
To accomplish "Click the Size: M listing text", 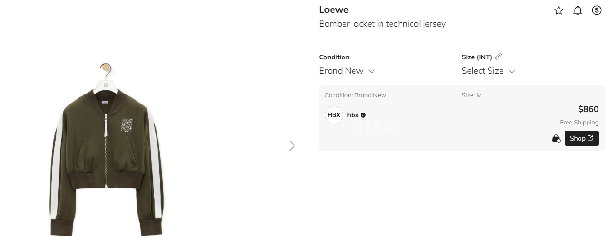I will [x=471, y=95].
